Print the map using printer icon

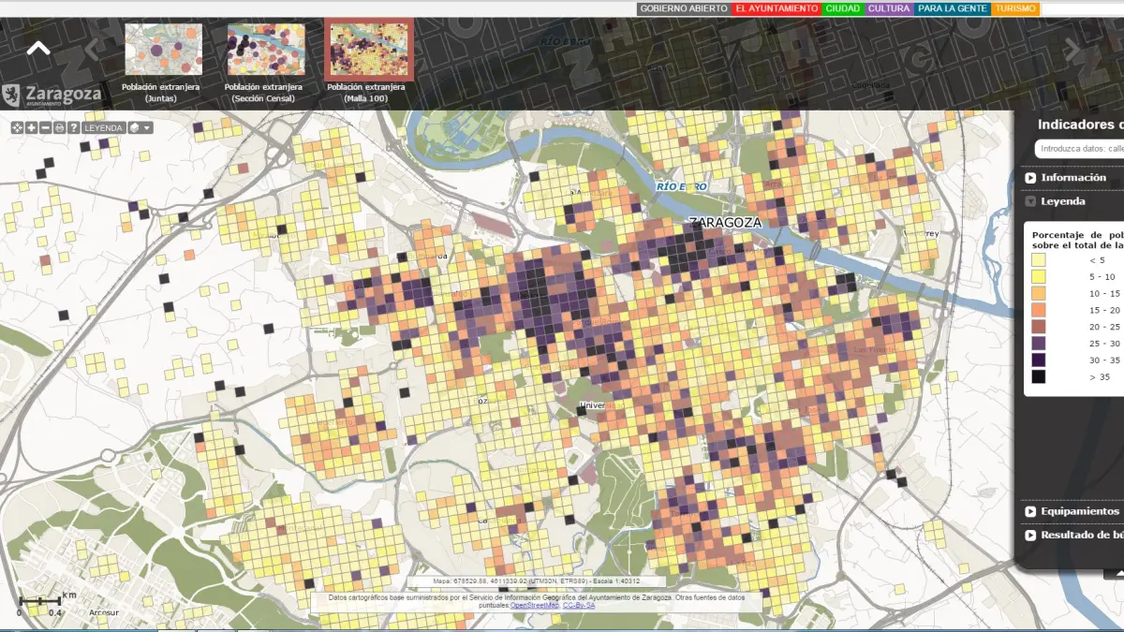59,127
